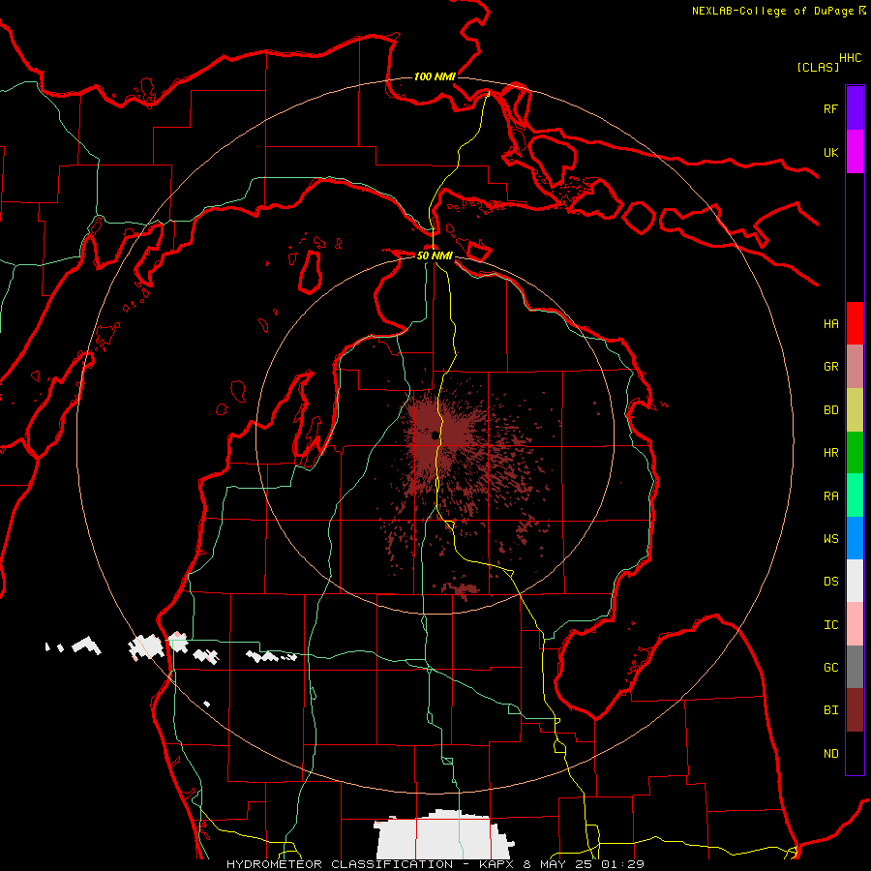
Task: Click the HA red legend swatch
Action: 855,323
